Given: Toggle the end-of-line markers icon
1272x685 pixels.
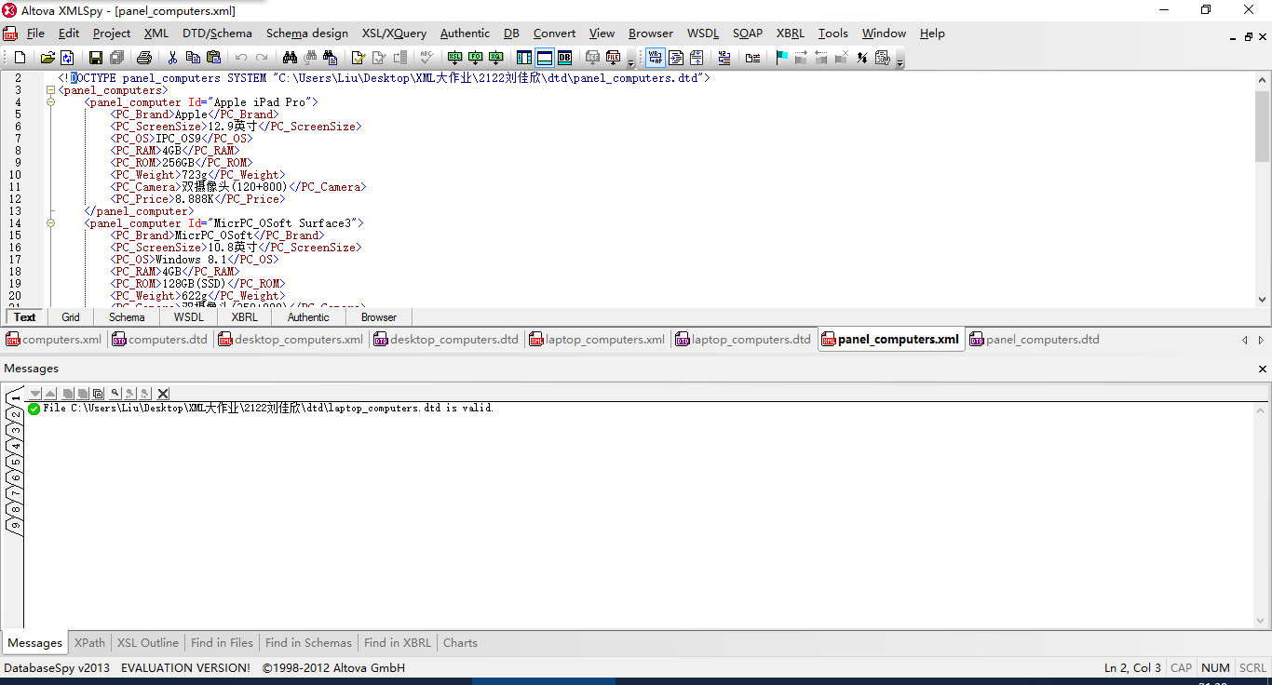Looking at the screenshot, I should (752, 58).
